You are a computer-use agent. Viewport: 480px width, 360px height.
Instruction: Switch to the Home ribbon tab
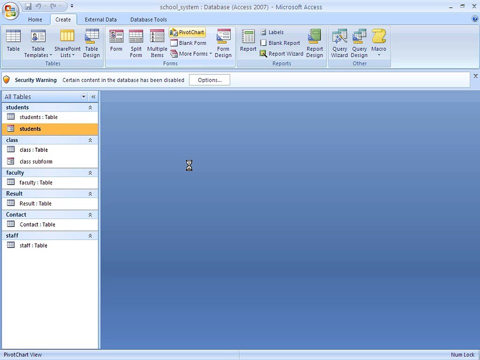35,19
